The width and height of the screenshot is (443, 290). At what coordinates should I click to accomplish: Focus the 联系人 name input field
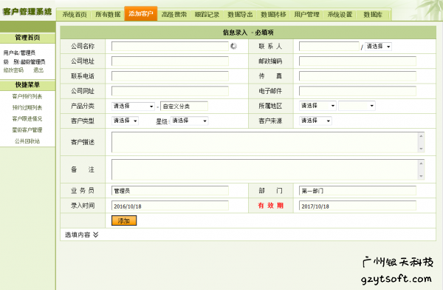(x=329, y=46)
